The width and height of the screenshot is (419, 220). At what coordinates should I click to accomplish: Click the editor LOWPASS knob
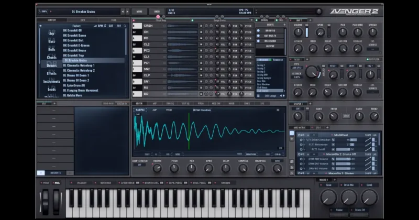coord(243,168)
